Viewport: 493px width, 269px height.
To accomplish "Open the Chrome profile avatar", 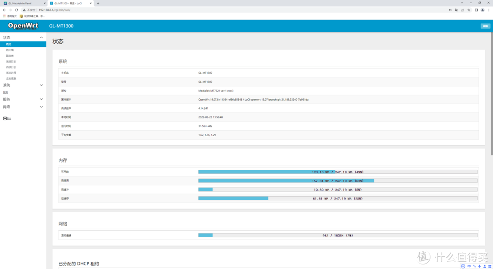I will [482, 10].
